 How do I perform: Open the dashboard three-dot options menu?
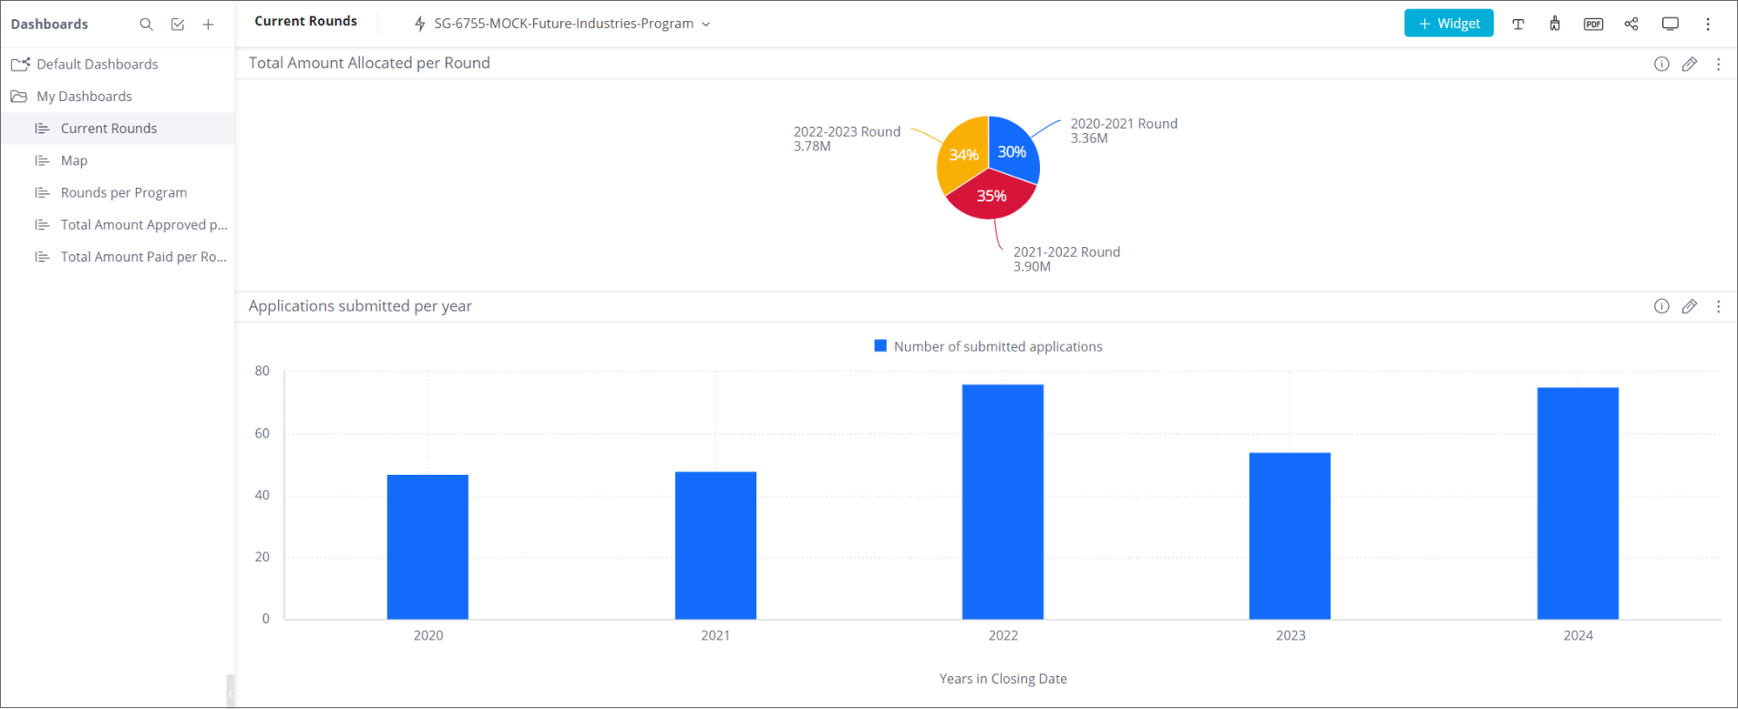1708,25
